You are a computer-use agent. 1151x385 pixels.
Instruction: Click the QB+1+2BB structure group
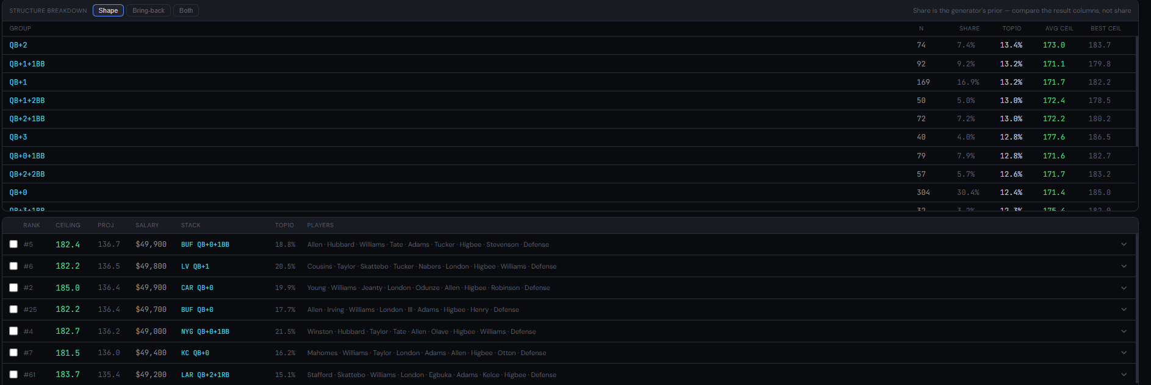(x=569, y=101)
